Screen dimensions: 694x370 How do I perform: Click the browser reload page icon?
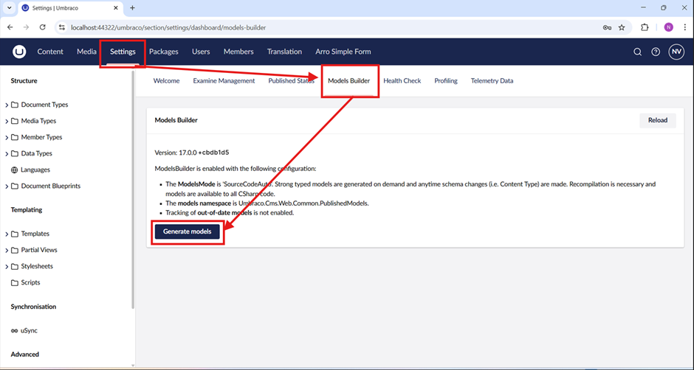pyautogui.click(x=42, y=27)
